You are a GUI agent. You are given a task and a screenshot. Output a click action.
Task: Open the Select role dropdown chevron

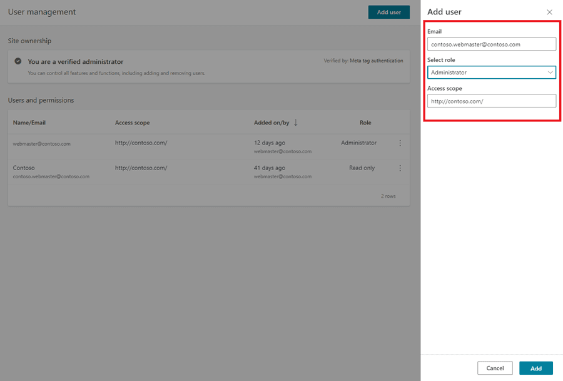pyautogui.click(x=550, y=73)
